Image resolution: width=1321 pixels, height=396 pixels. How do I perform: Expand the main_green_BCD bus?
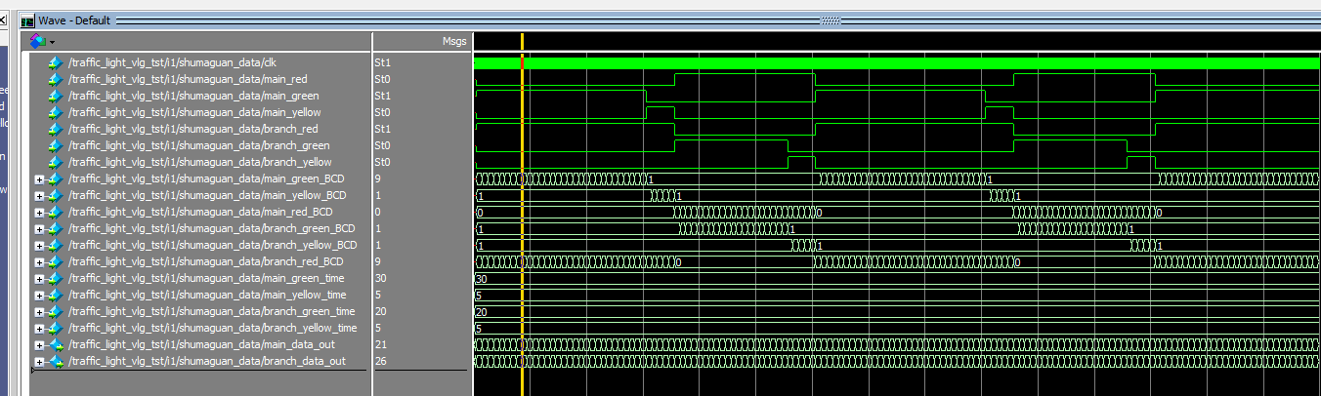pyautogui.click(x=39, y=179)
